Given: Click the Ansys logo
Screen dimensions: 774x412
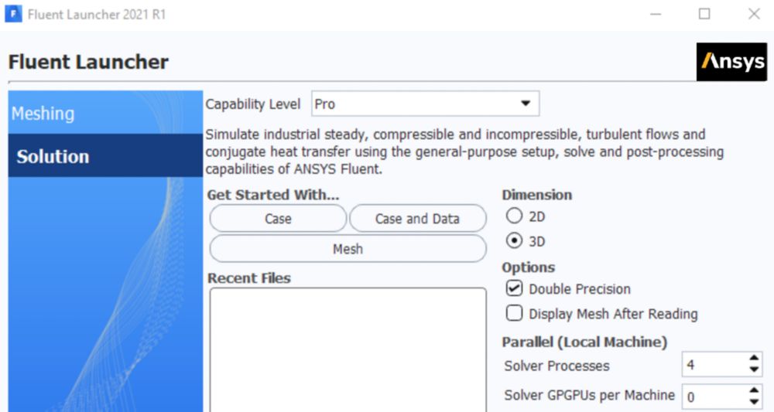Looking at the screenshot, I should pyautogui.click(x=731, y=62).
